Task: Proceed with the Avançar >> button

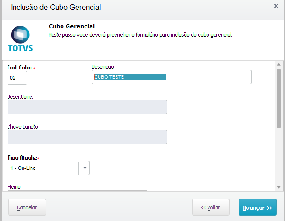Action: tap(258, 207)
